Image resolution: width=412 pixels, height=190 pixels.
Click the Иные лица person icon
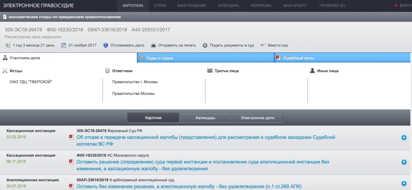(312, 71)
